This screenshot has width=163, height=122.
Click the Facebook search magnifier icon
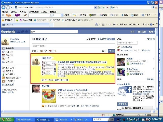point(76,32)
